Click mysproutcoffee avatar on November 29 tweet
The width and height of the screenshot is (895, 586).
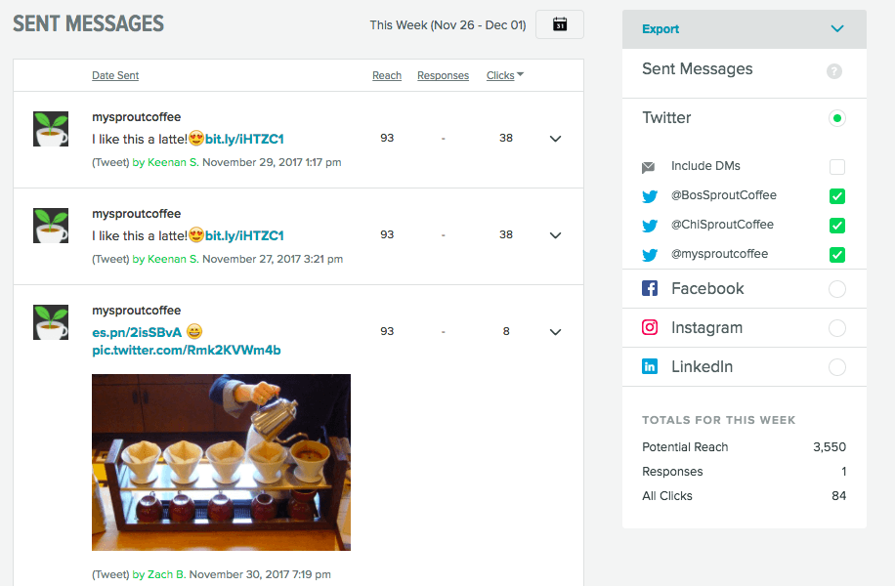(51, 129)
